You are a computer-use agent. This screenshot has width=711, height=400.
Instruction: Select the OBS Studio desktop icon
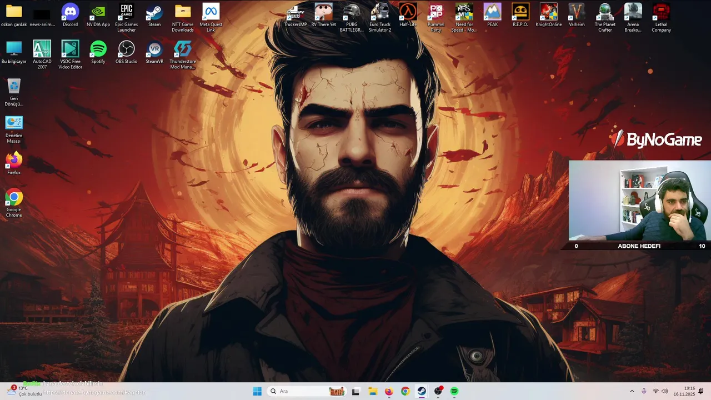pyautogui.click(x=127, y=53)
